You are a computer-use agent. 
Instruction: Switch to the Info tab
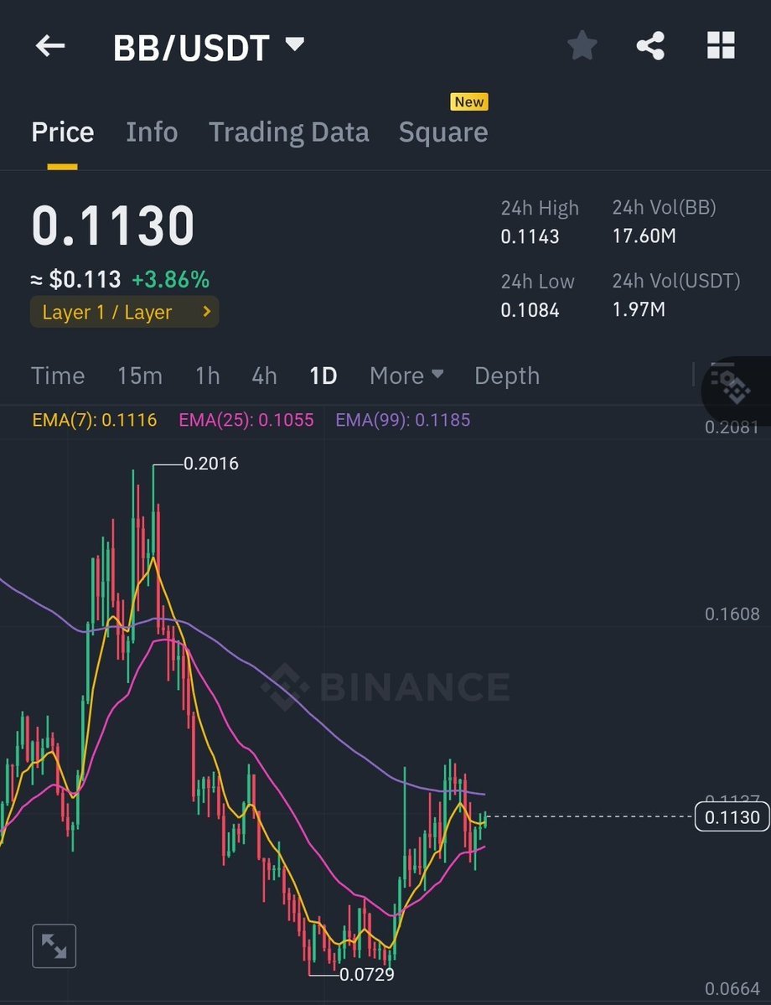(152, 132)
